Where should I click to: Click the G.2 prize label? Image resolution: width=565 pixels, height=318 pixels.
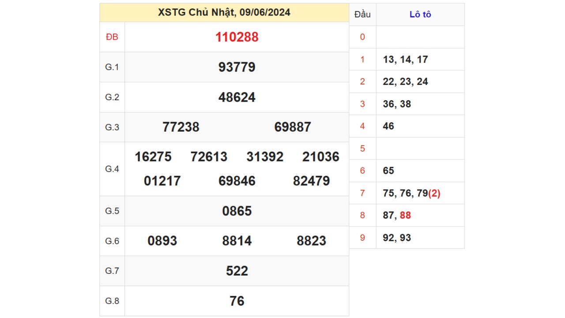(112, 97)
